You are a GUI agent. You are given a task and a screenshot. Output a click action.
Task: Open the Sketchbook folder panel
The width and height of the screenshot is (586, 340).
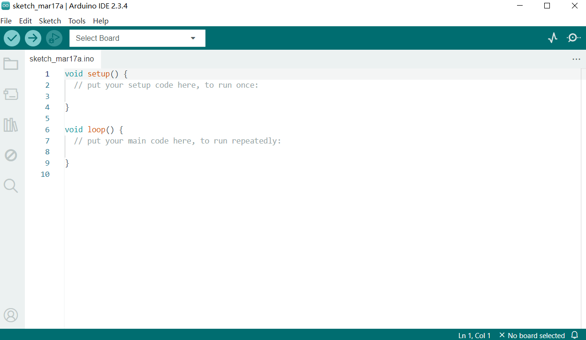pyautogui.click(x=11, y=64)
